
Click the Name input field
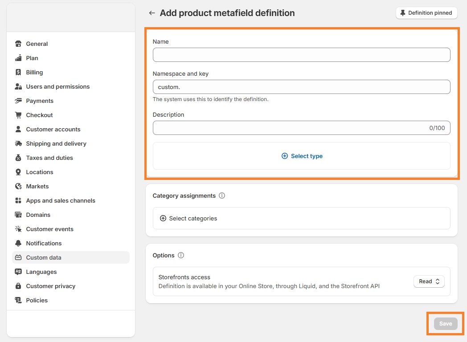click(302, 54)
